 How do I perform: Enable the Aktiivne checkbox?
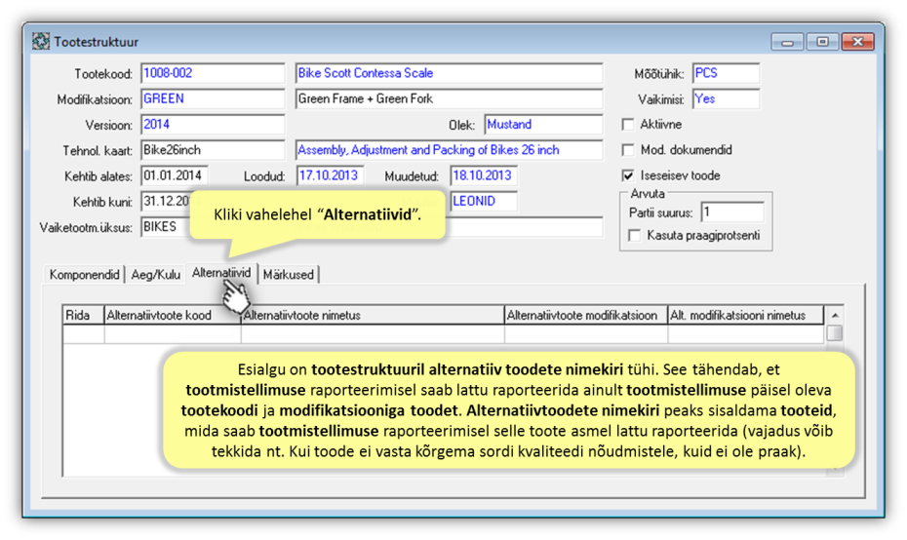pyautogui.click(x=628, y=125)
